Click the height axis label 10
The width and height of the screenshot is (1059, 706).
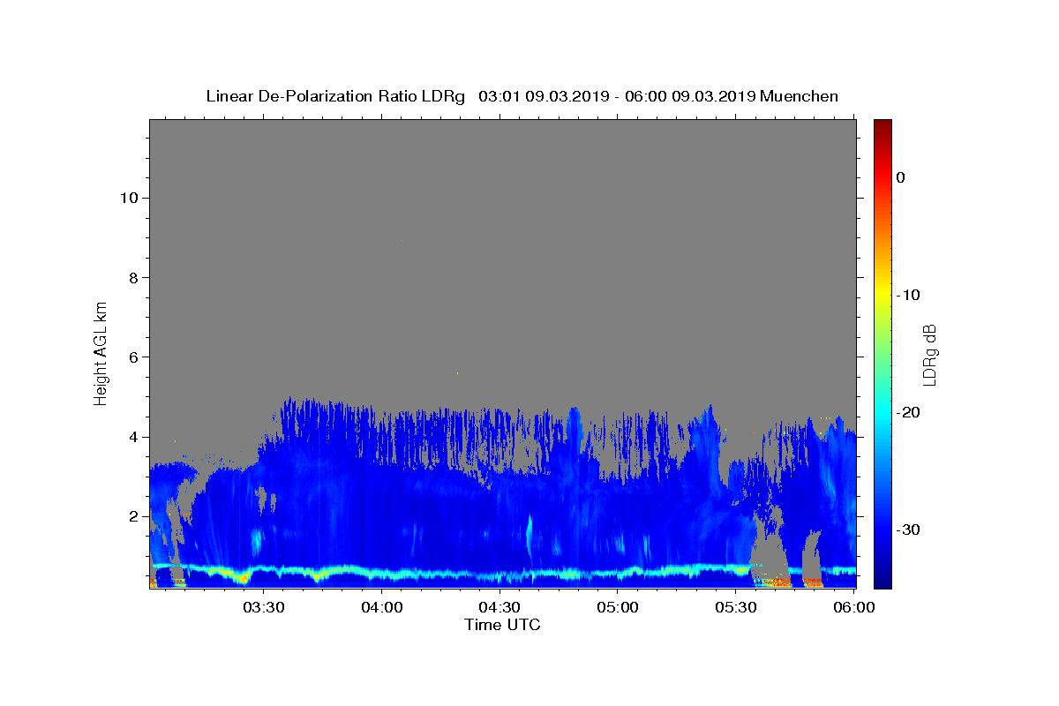click(x=128, y=198)
